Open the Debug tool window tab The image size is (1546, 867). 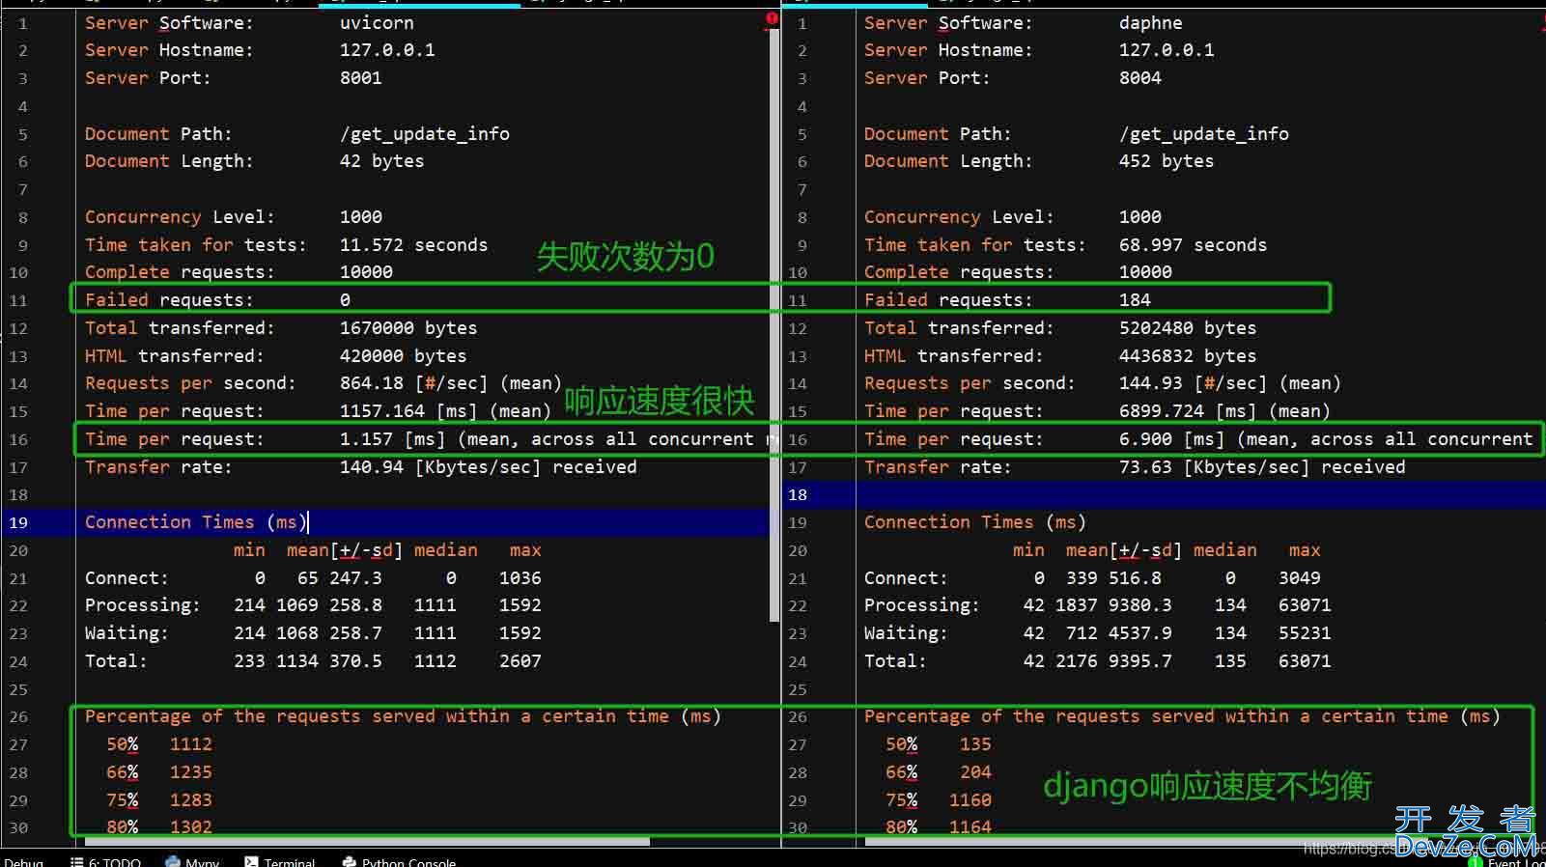click(23, 861)
